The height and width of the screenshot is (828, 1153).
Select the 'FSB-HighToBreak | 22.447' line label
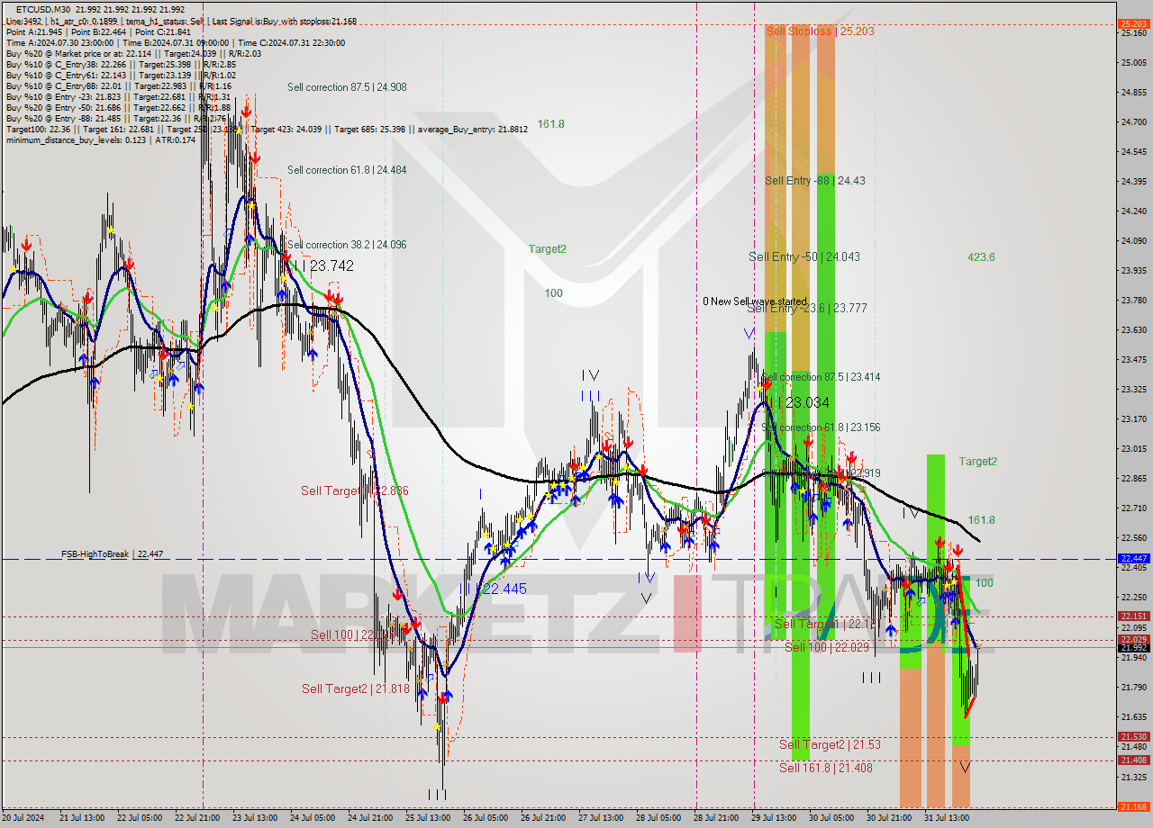[x=113, y=554]
